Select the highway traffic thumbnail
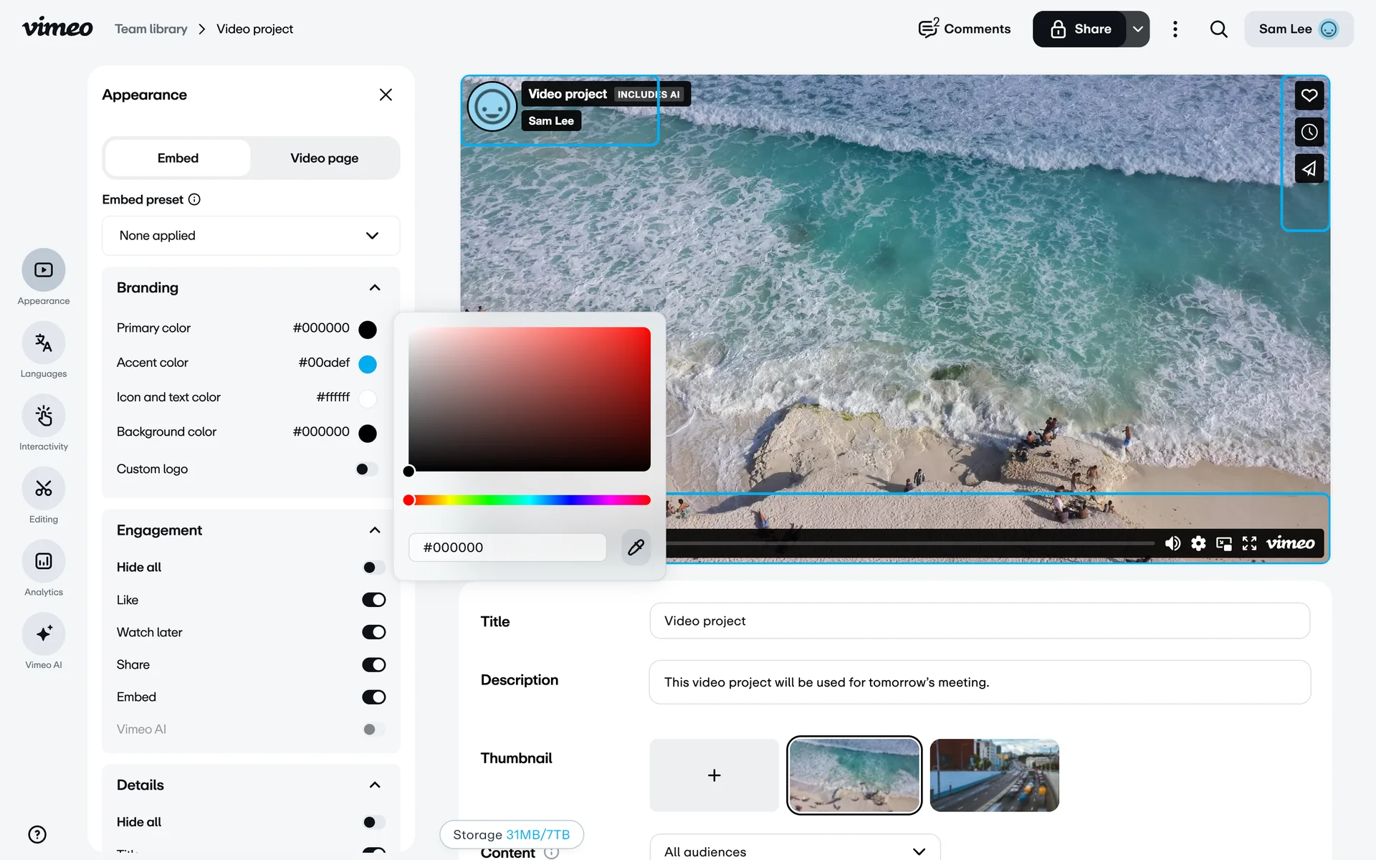 coord(994,775)
